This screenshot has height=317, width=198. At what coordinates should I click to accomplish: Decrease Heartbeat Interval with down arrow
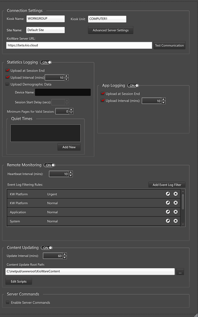(71, 175)
